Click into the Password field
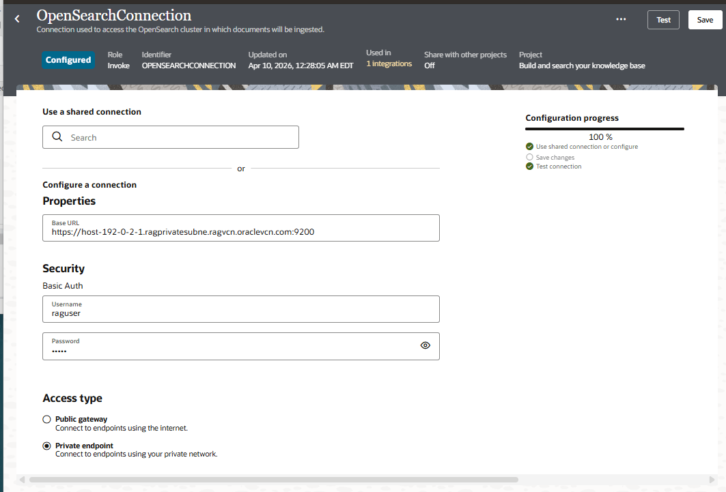 click(241, 347)
